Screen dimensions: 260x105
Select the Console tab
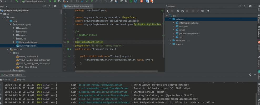tap(5, 80)
